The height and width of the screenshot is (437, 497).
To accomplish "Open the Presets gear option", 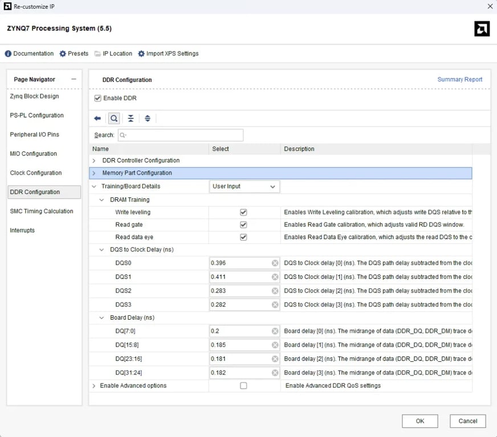I will tap(74, 53).
